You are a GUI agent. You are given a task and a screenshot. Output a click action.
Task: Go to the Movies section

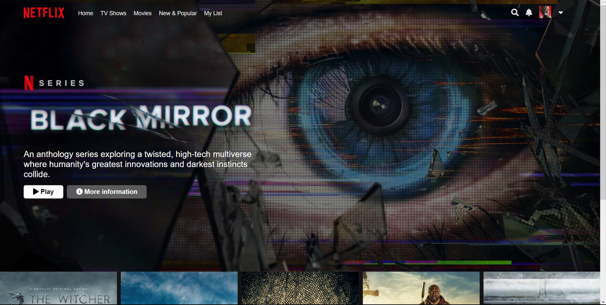click(143, 13)
